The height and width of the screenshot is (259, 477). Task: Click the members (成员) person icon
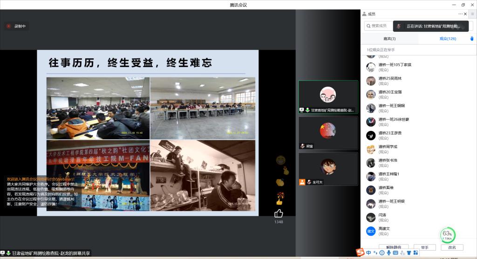point(364,14)
